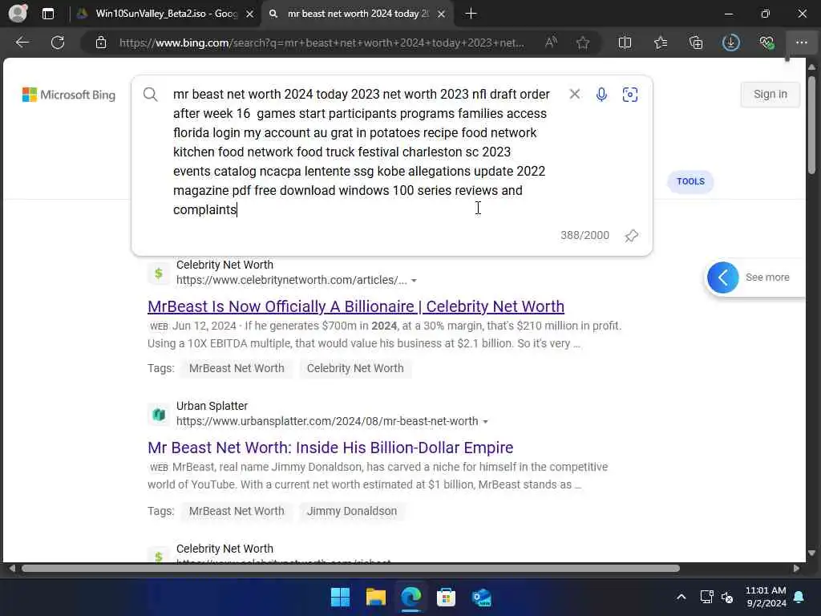
Task: Open Outlook from taskbar
Action: pos(481,597)
